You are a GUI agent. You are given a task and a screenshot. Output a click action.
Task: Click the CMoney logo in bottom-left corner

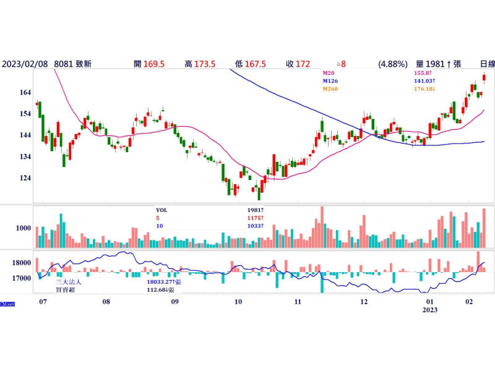click(x=7, y=304)
